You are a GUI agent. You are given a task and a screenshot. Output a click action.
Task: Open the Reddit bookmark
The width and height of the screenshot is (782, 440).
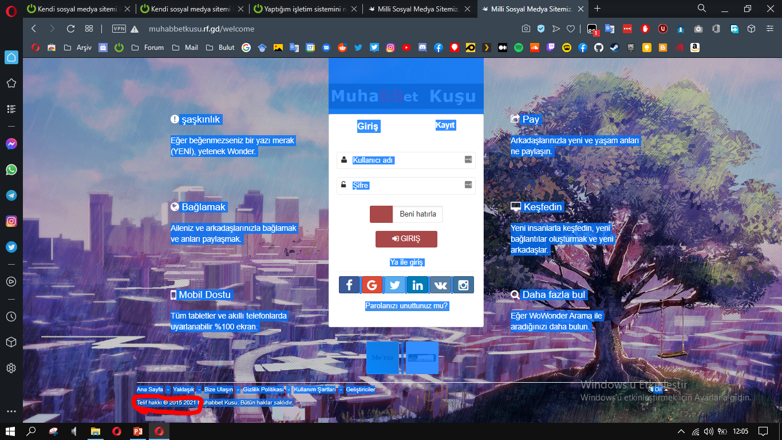point(342,48)
